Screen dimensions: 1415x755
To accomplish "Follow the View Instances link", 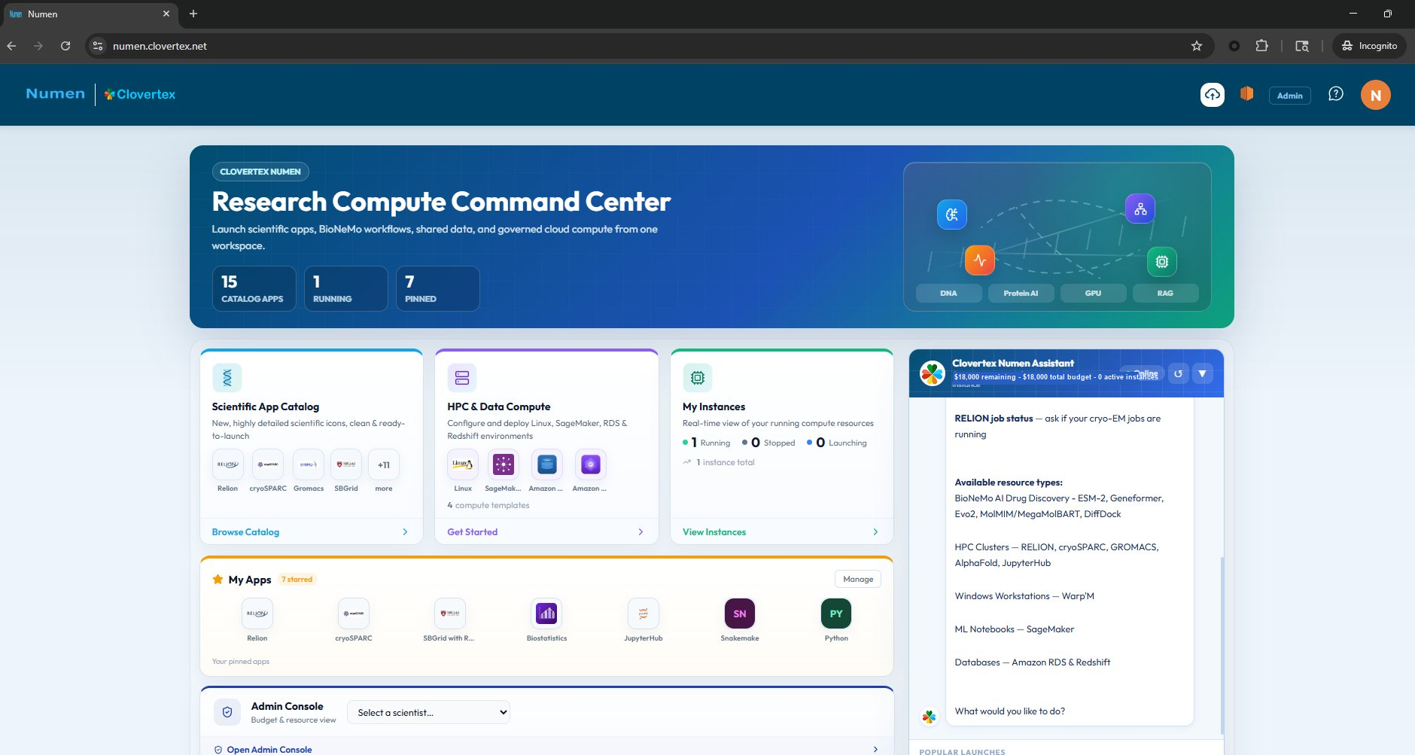I will 714,532.
